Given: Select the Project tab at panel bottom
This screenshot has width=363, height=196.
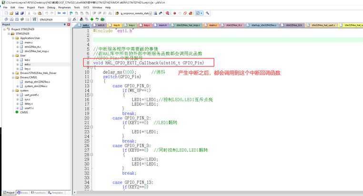Looking at the screenshot, I should 9,192.
